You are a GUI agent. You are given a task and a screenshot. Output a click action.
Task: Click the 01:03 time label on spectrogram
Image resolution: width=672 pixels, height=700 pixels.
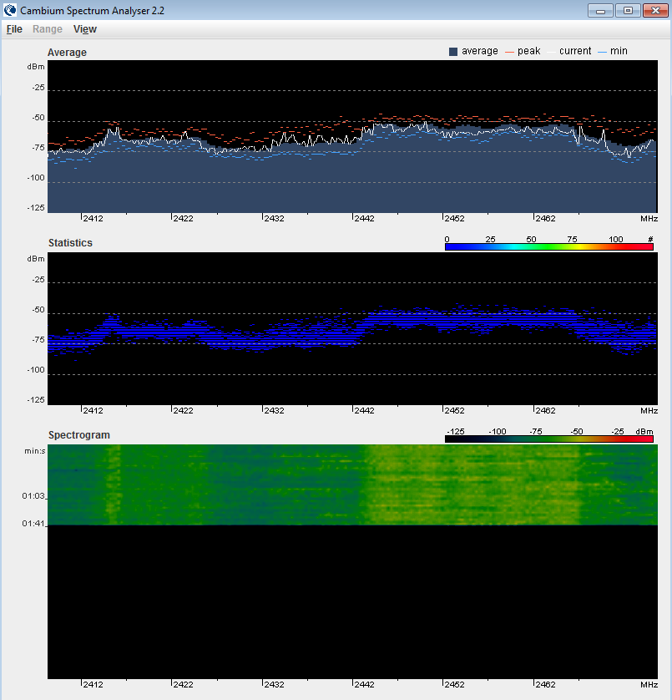coord(33,496)
